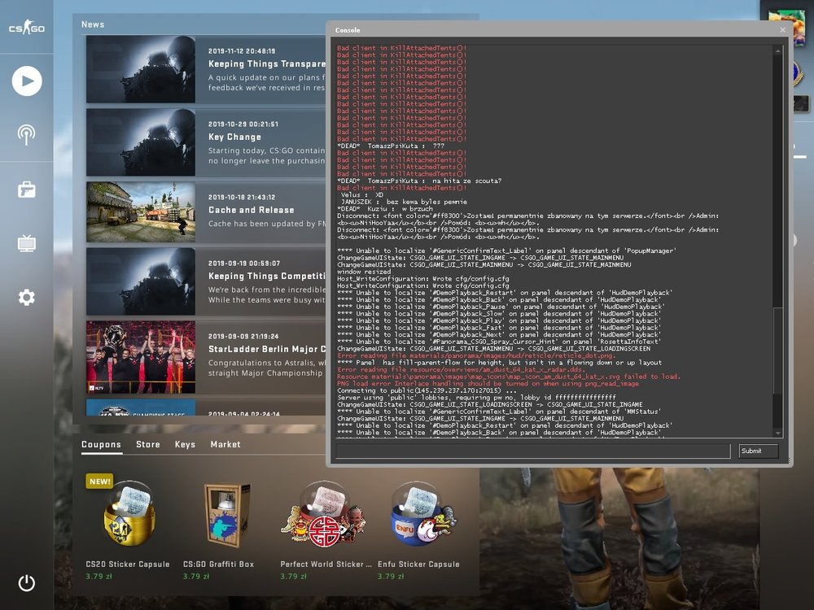
Task: Click the Champions Stage news thumbnail
Action: [x=141, y=407]
